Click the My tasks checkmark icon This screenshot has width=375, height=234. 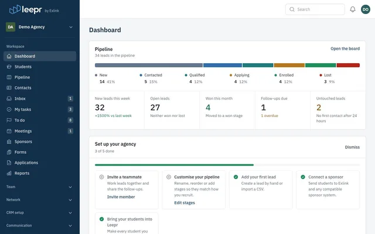[9, 109]
